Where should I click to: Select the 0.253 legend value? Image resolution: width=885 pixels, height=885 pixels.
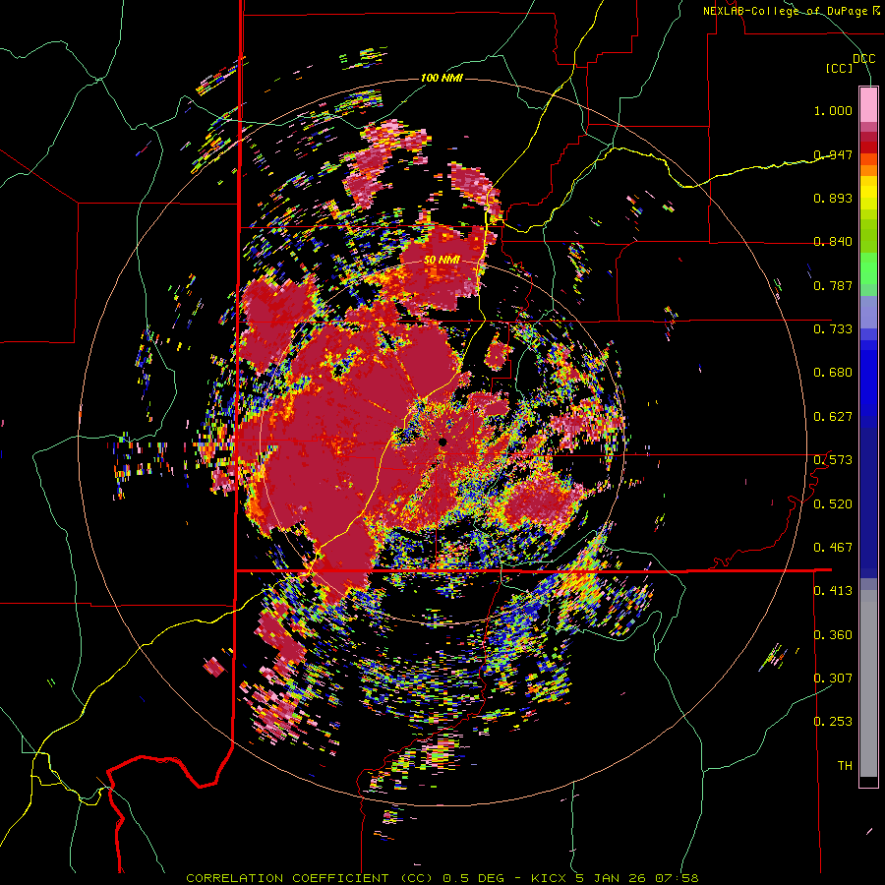(x=833, y=722)
